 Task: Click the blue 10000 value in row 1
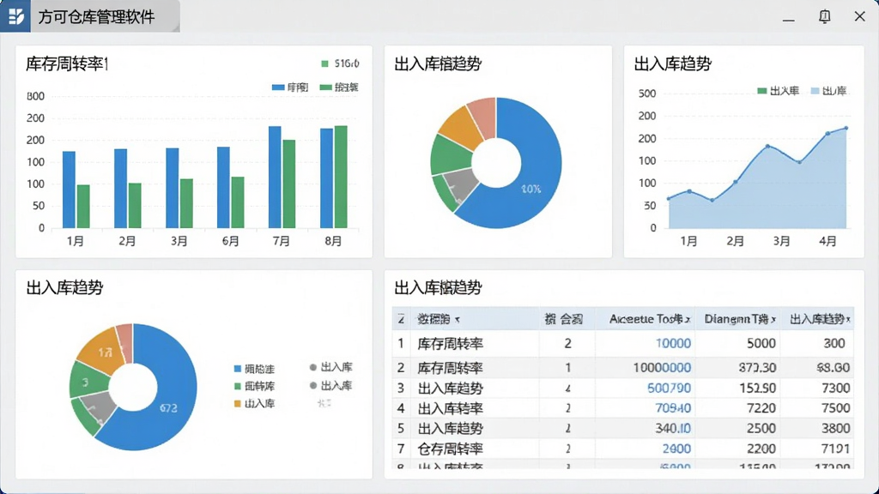point(673,343)
